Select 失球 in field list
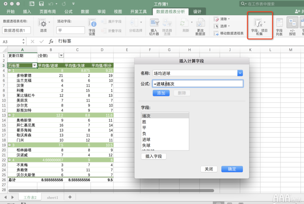304x204 pixels. click(x=165, y=145)
